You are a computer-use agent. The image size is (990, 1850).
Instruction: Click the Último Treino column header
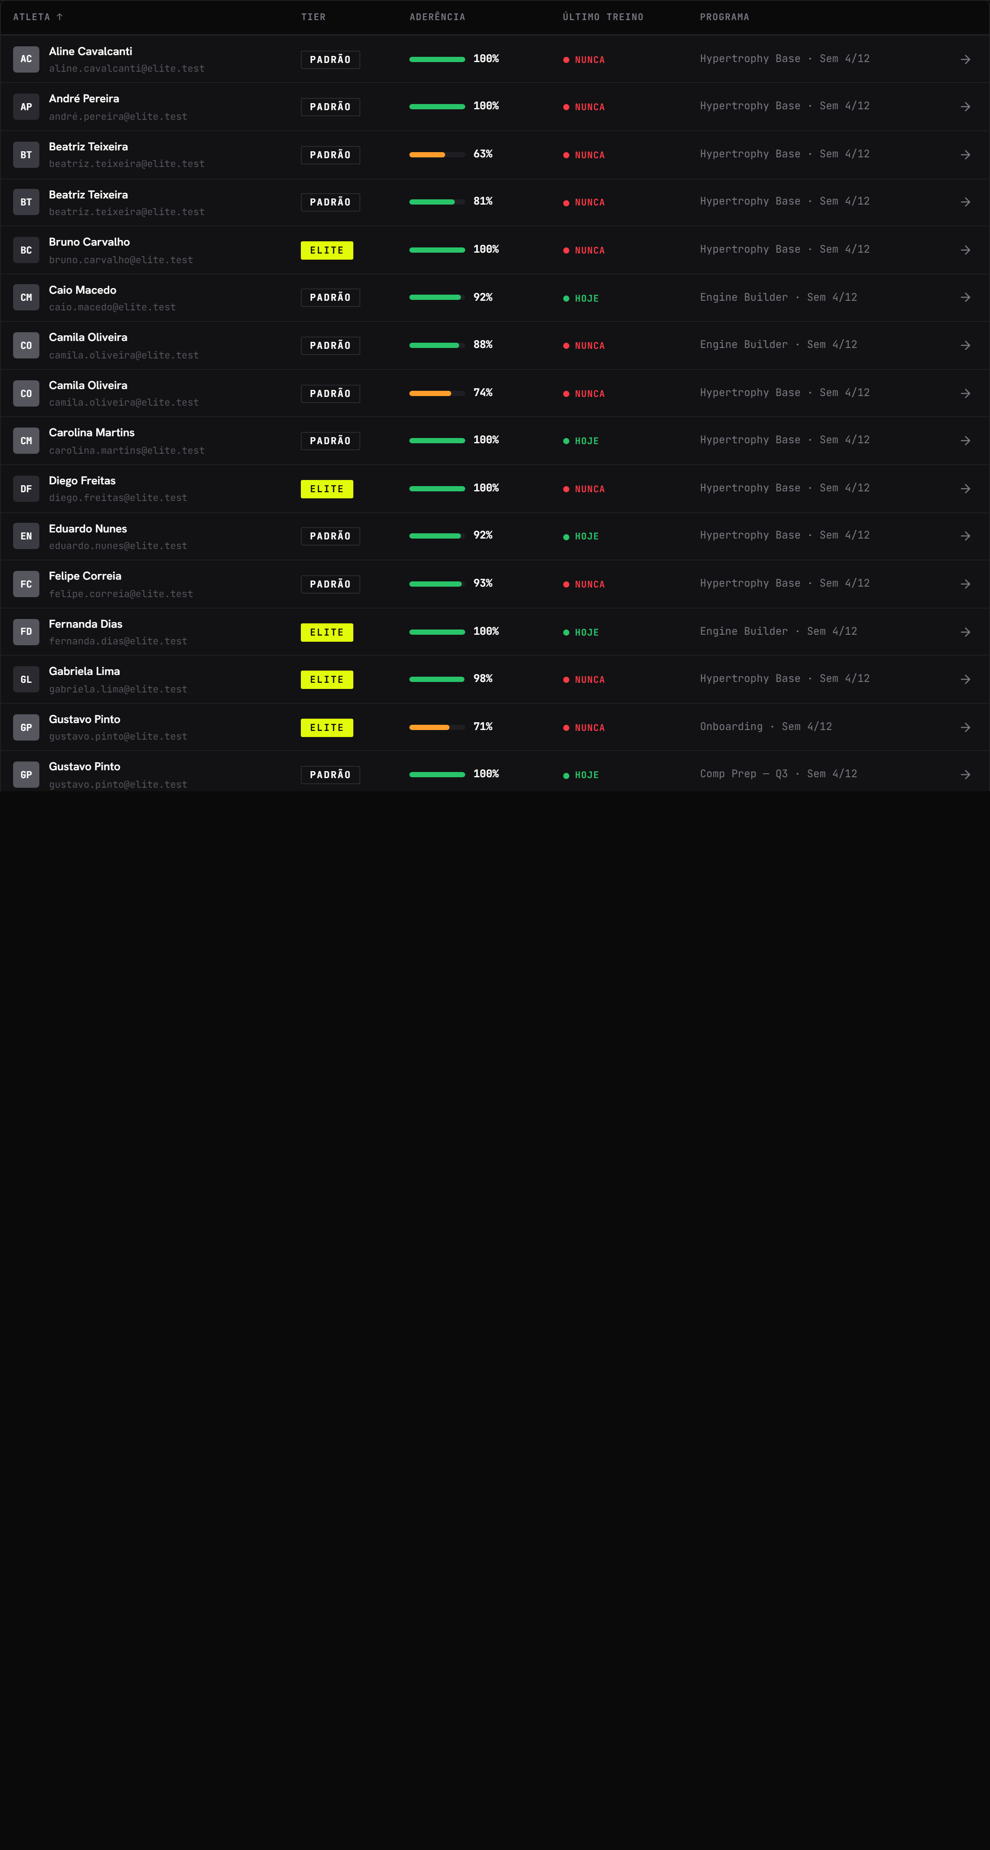pyautogui.click(x=603, y=17)
